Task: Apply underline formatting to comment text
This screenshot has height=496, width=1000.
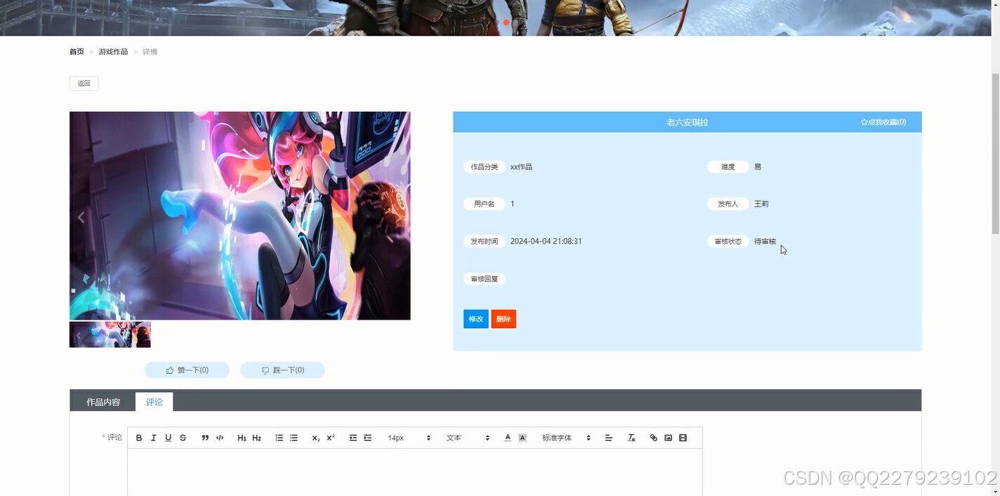Action: point(168,437)
